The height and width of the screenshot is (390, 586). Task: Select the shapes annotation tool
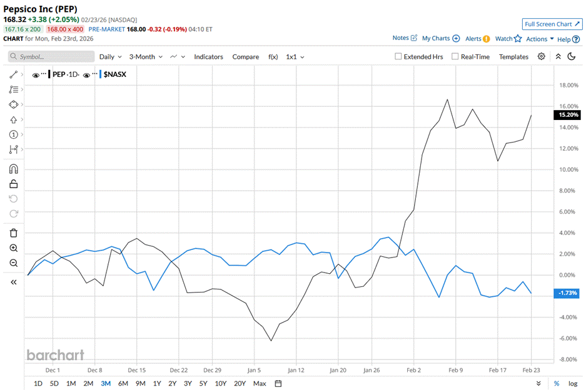13,104
